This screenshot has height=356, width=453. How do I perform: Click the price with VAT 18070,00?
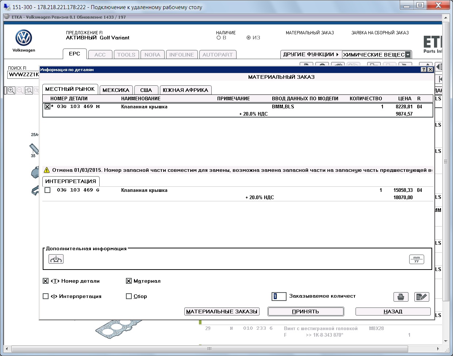coord(403,198)
